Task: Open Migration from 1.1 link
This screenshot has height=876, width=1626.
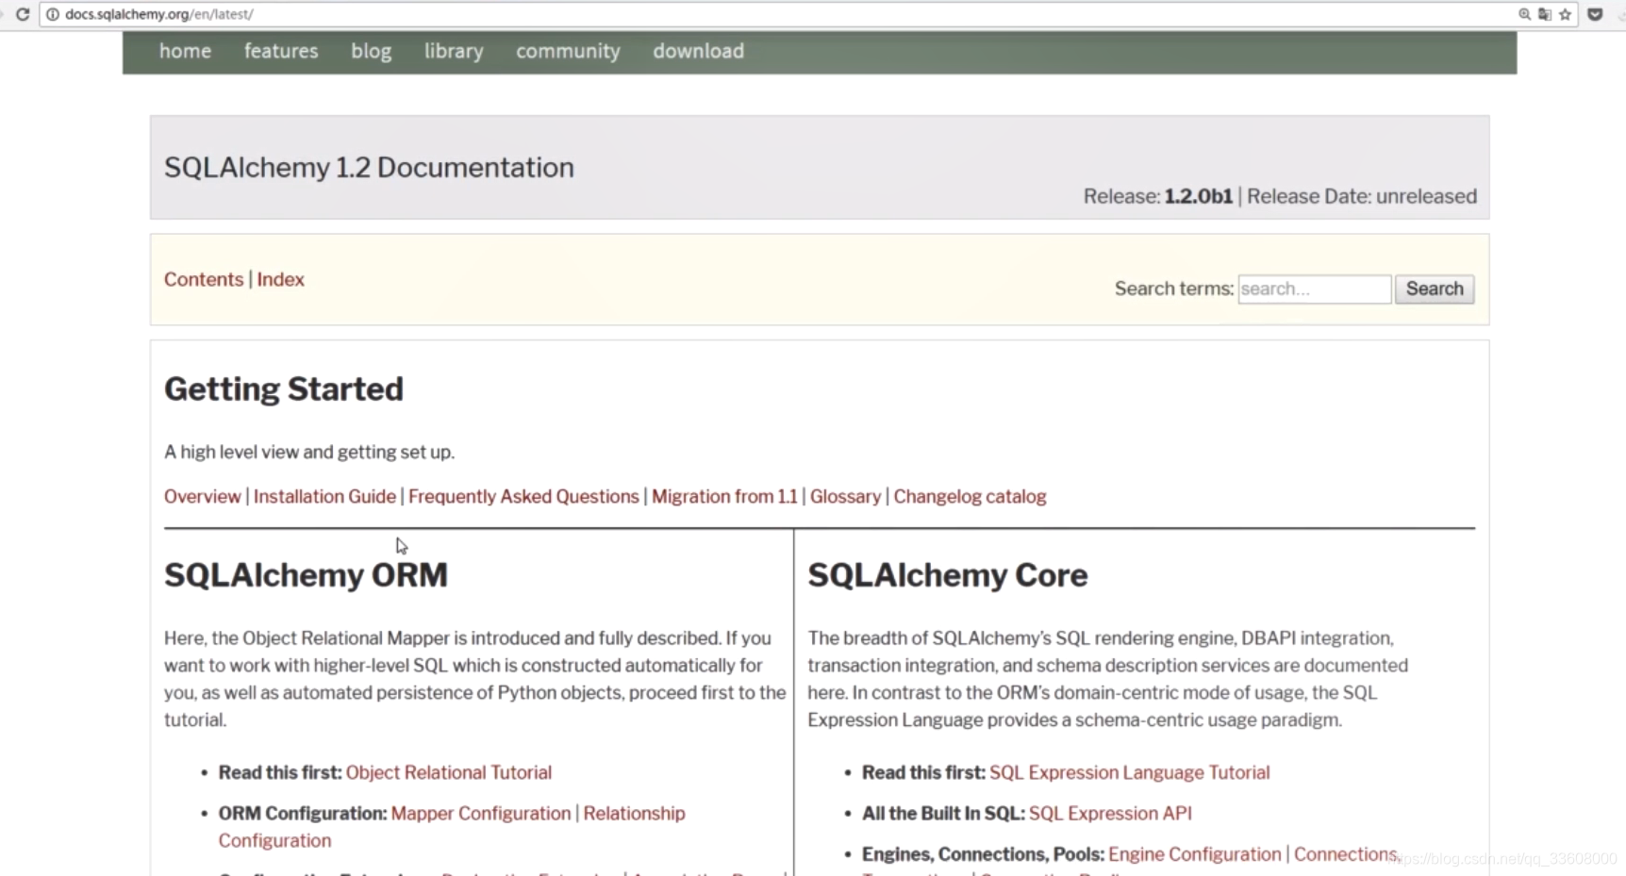Action: pos(724,496)
